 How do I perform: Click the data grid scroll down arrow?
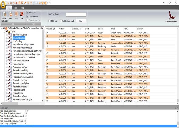177,103
